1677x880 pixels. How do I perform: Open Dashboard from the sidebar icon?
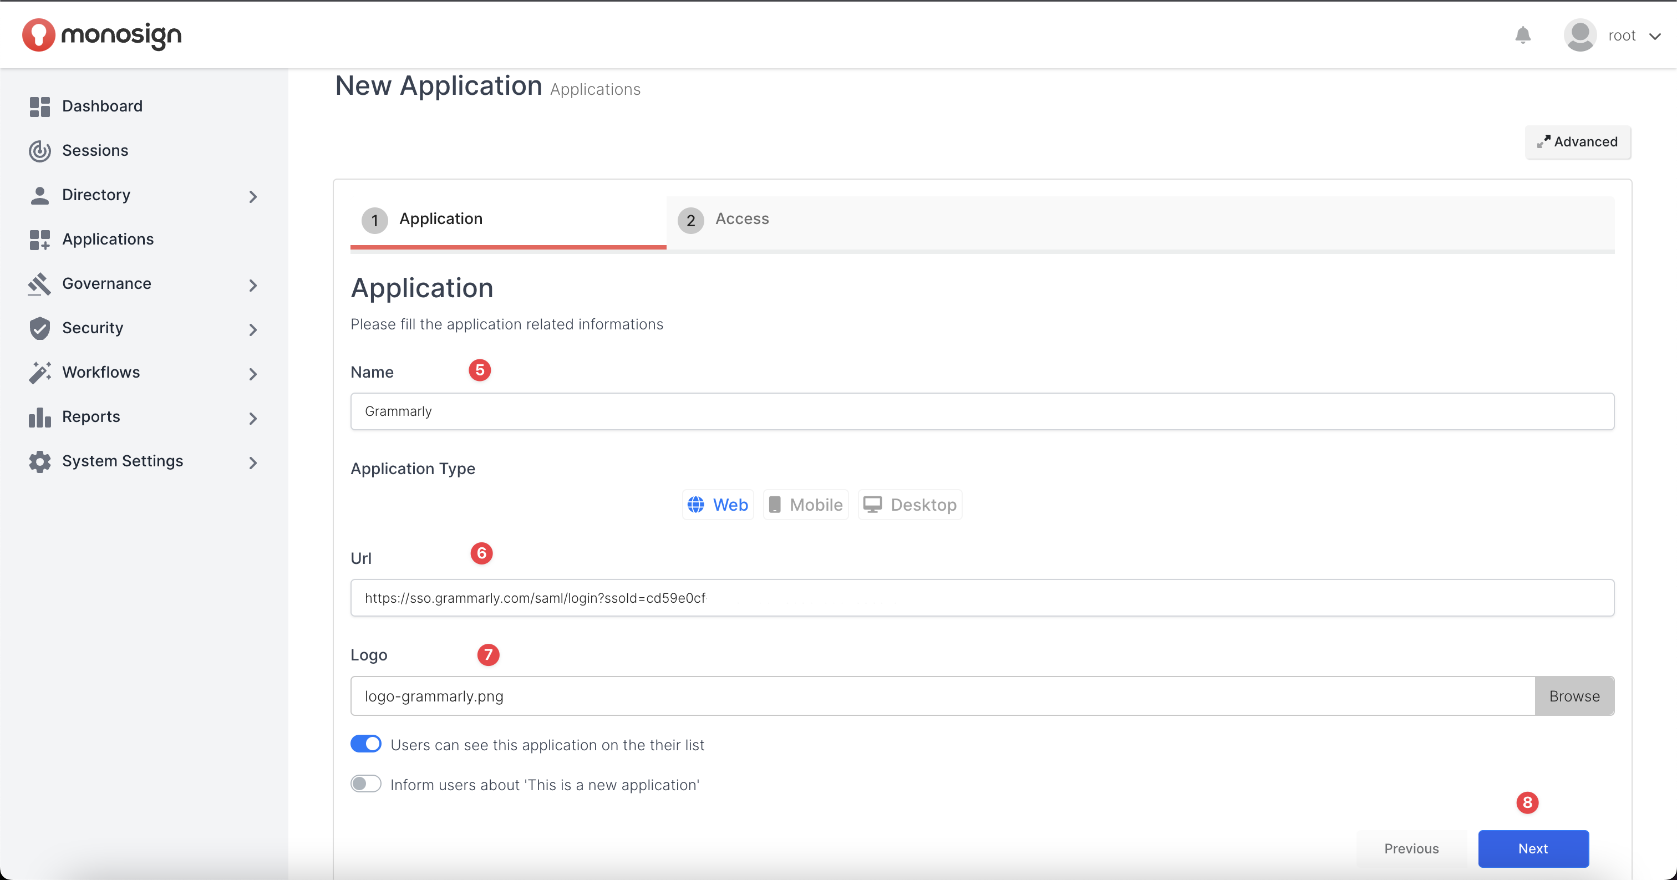coord(40,107)
